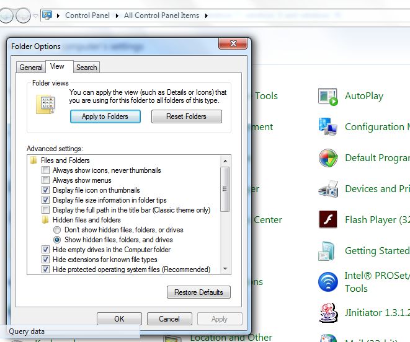The width and height of the screenshot is (410, 342).
Task: Click the arrow after All Control Panel Items
Action: 207,15
